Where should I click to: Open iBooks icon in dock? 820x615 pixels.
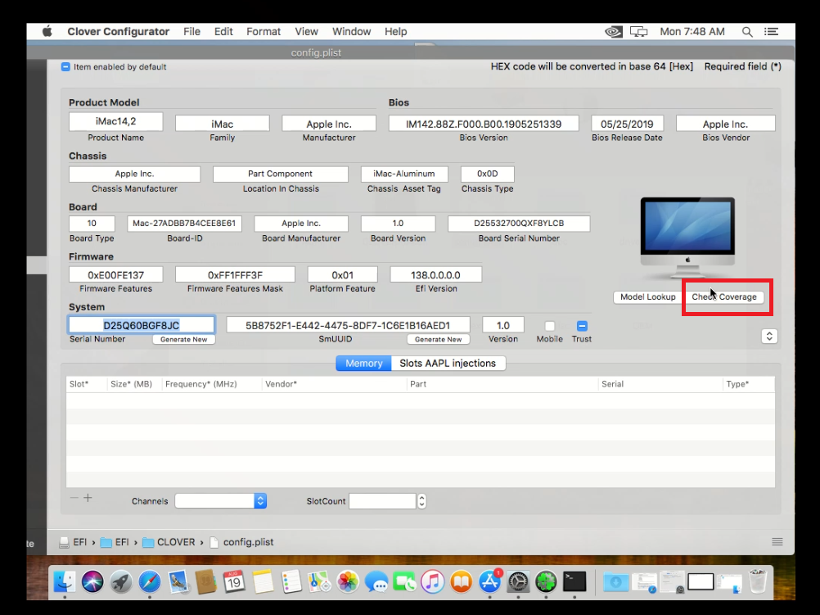[462, 581]
